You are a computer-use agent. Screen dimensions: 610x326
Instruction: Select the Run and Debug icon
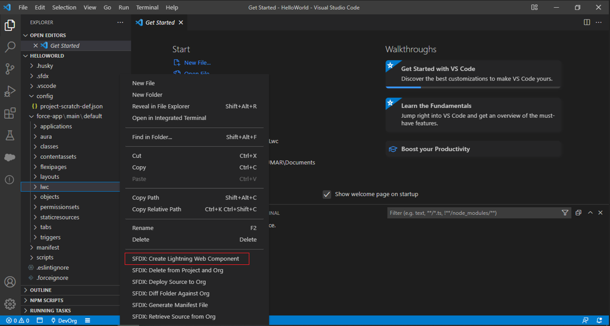pos(9,91)
